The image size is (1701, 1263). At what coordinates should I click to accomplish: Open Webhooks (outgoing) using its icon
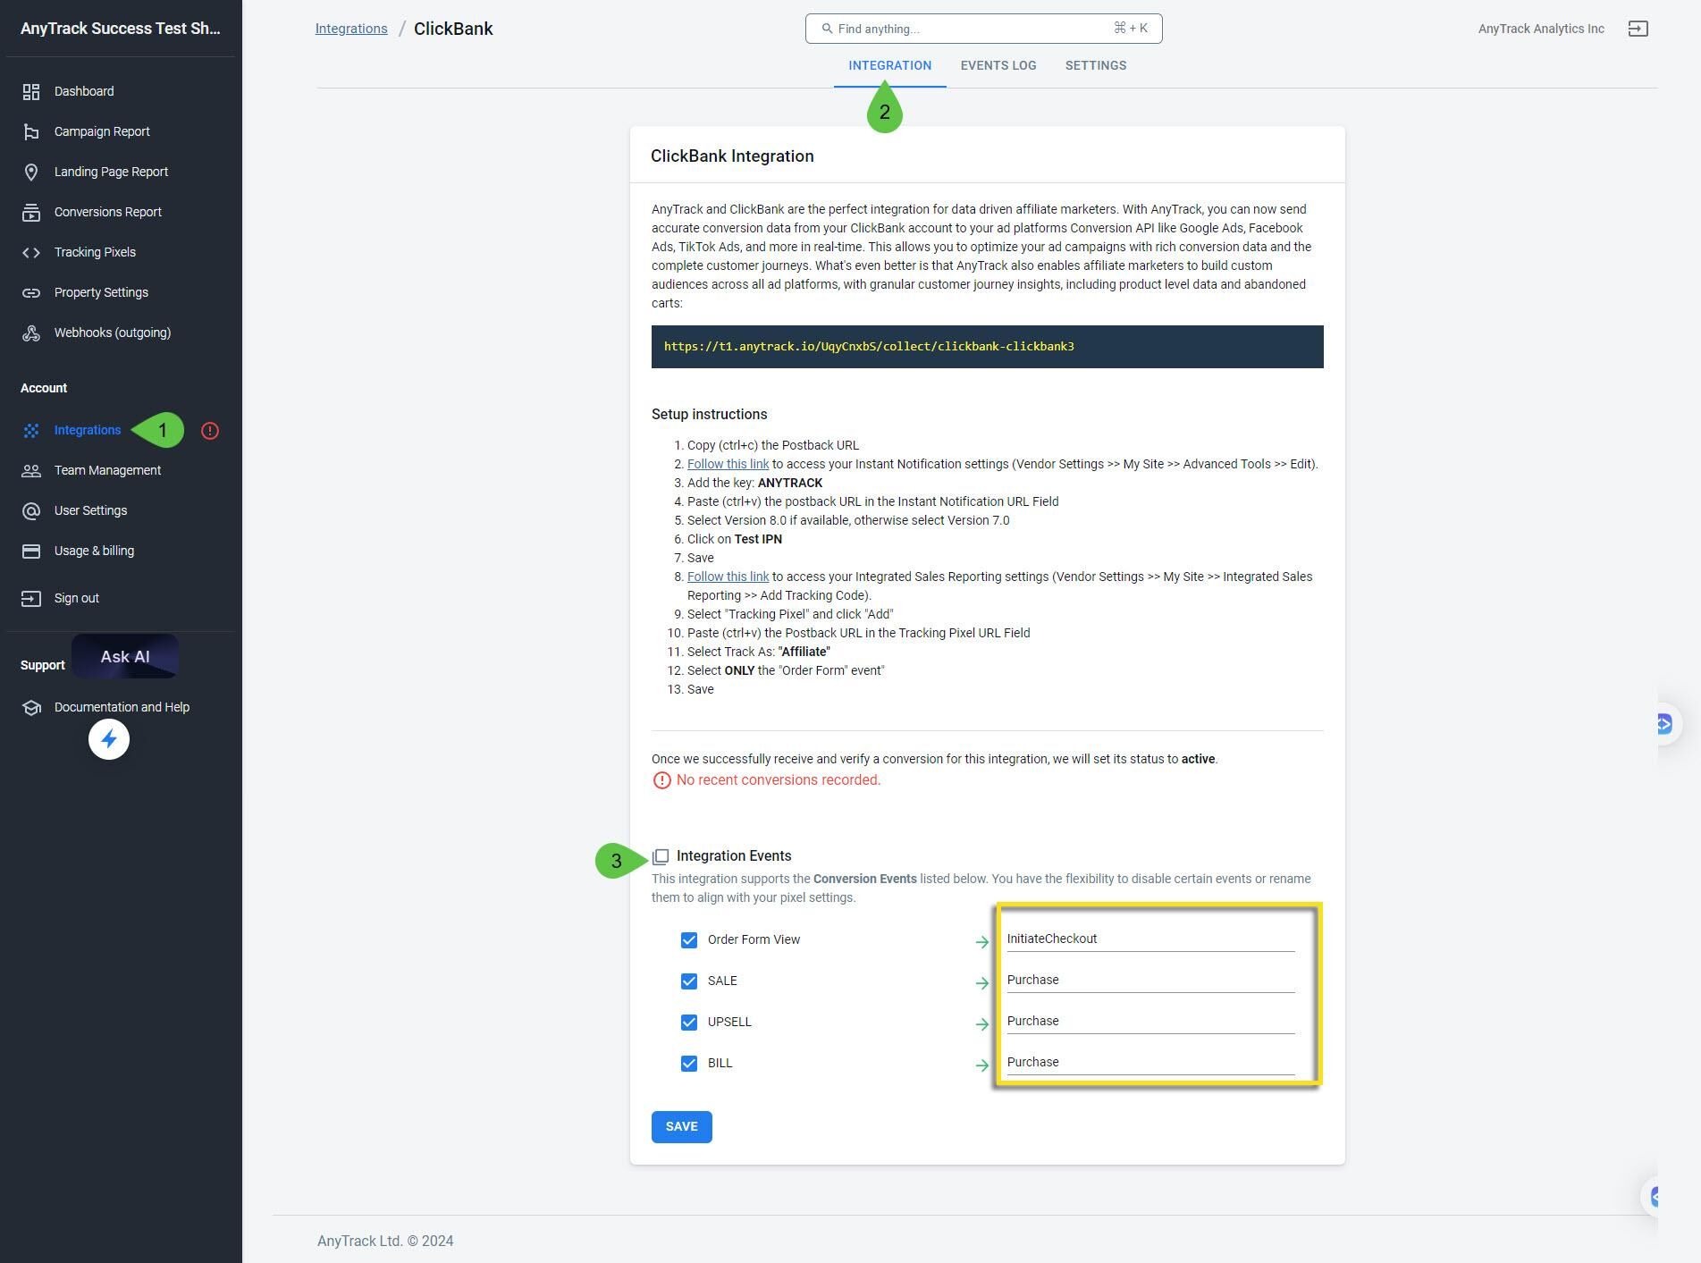point(32,333)
